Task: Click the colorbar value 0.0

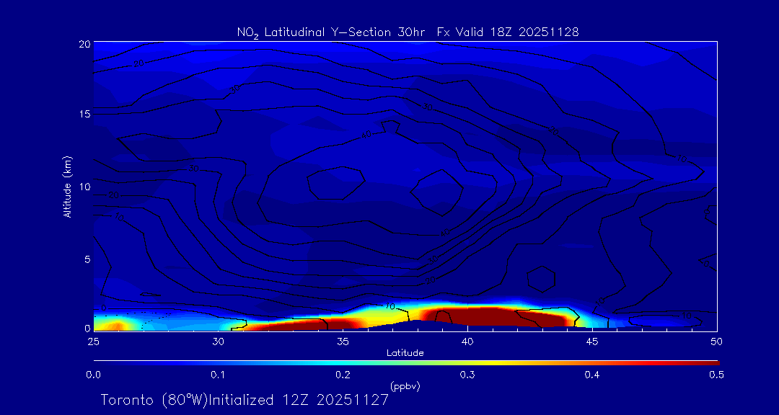Action: (94, 375)
